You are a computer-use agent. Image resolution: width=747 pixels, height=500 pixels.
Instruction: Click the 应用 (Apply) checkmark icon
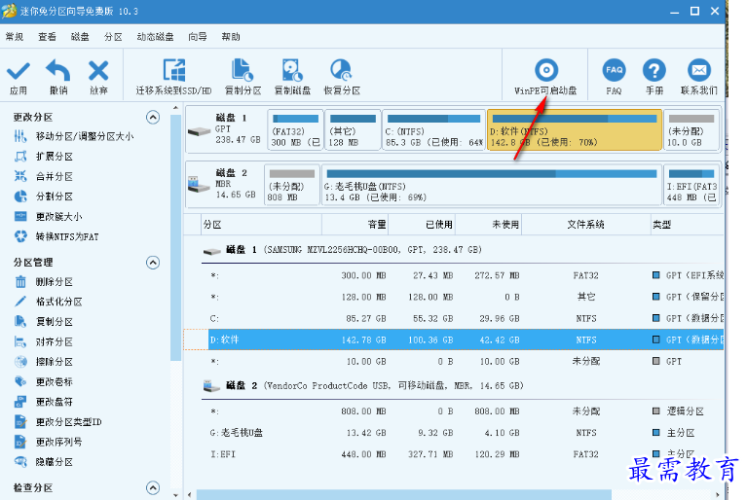pos(19,70)
